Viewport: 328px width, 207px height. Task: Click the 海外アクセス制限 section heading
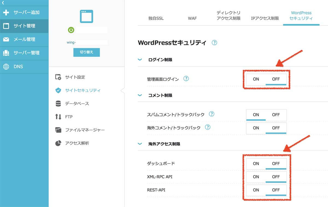(164, 144)
